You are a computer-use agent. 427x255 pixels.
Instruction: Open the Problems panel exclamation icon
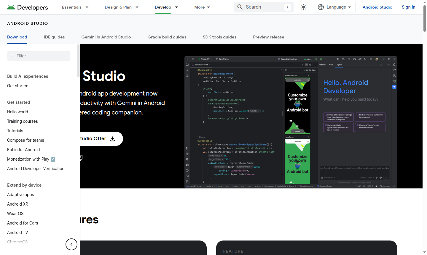point(187,170)
